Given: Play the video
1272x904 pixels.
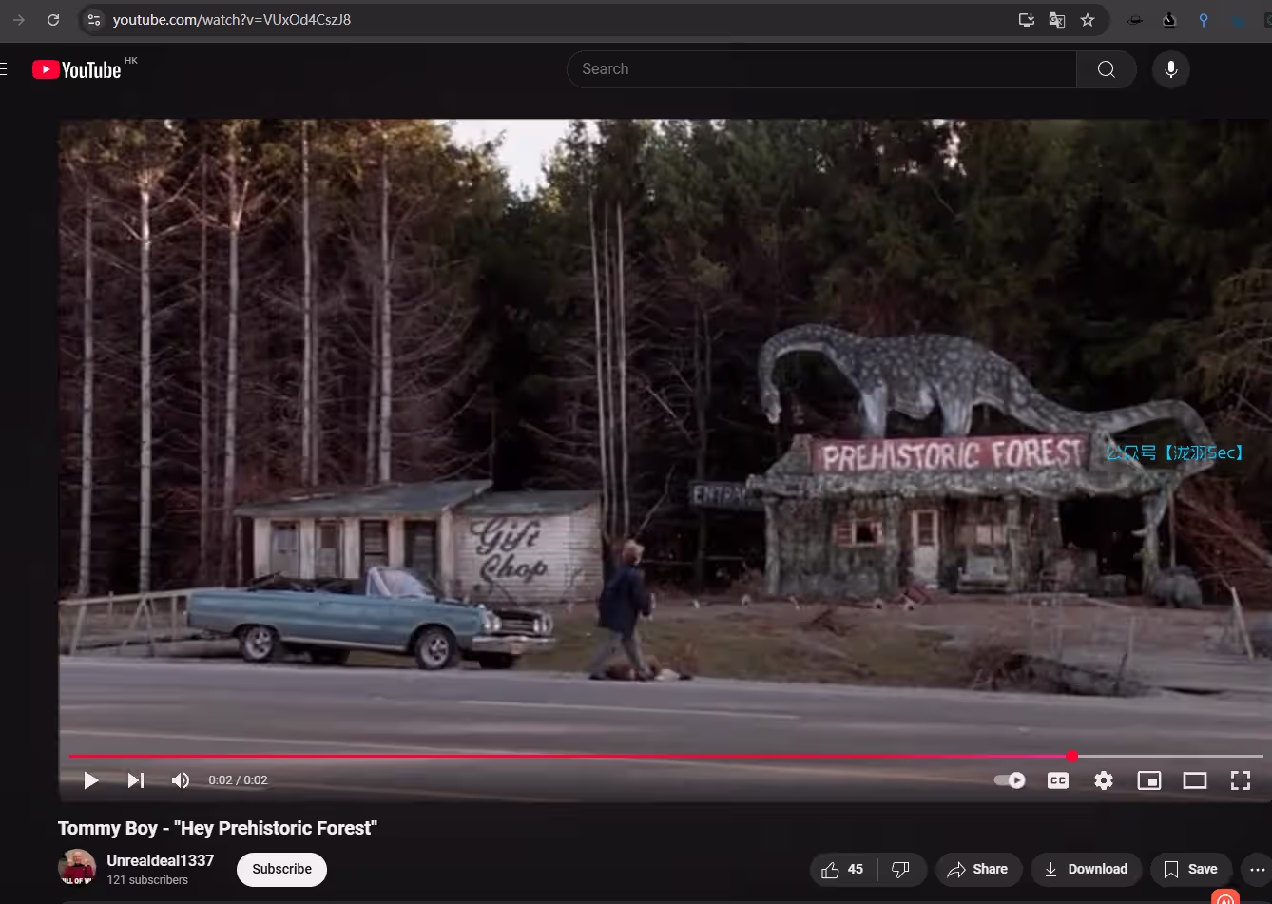Looking at the screenshot, I should point(91,780).
